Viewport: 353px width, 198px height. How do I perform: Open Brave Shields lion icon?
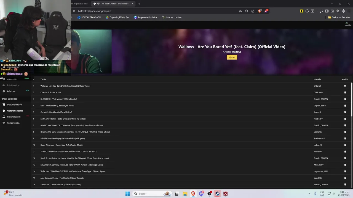(x=260, y=11)
